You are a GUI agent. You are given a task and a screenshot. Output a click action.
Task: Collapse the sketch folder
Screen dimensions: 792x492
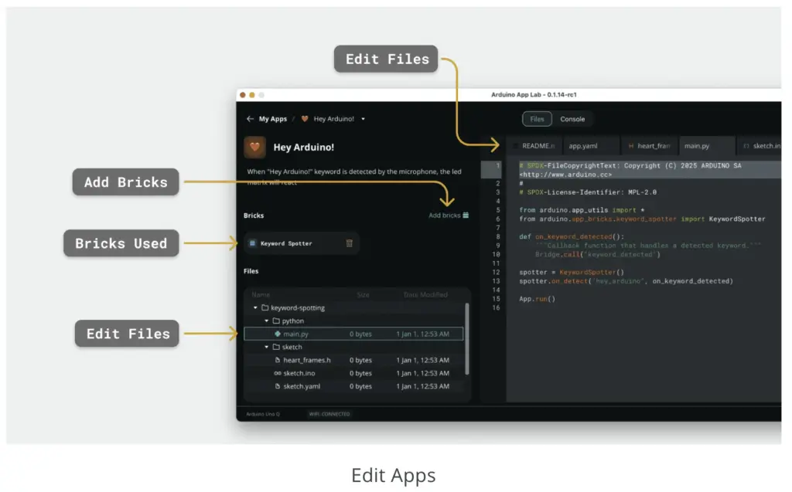point(267,347)
